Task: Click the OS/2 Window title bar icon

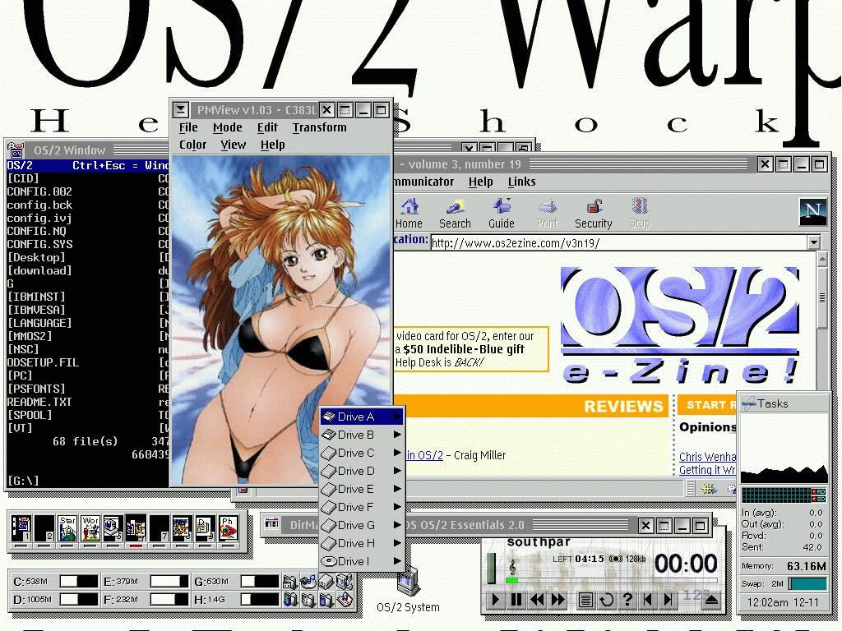Action: (x=16, y=150)
